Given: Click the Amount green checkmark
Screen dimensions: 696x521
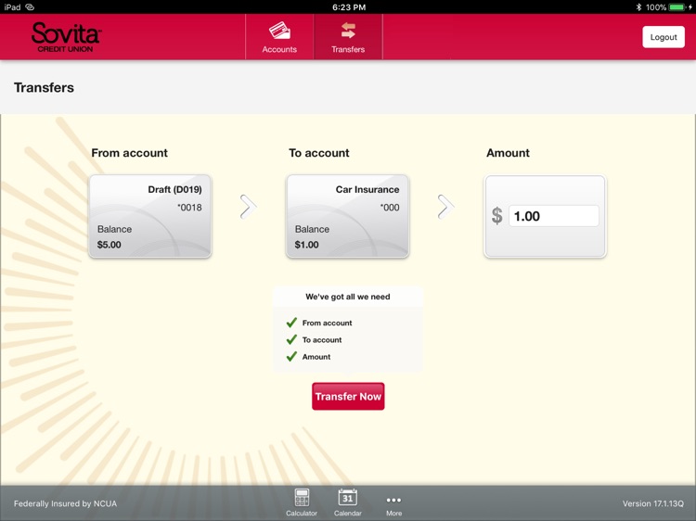Looking at the screenshot, I should coord(291,356).
